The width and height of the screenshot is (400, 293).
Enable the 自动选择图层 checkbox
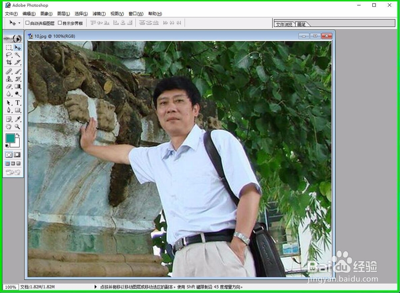coord(28,23)
